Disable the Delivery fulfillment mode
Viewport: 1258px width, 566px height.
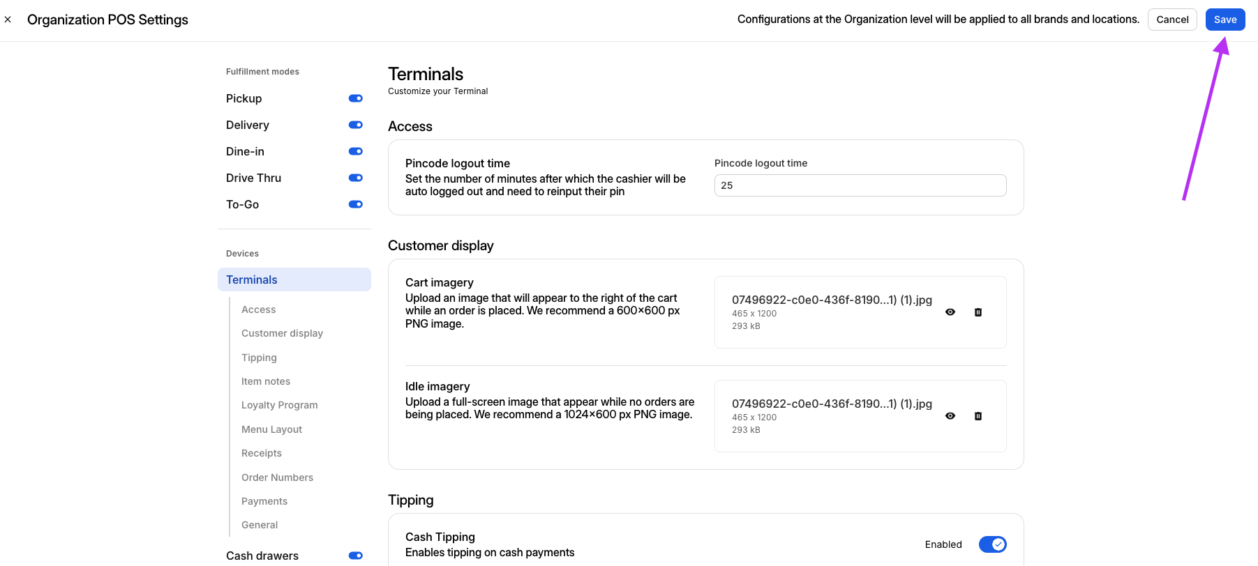click(x=355, y=125)
